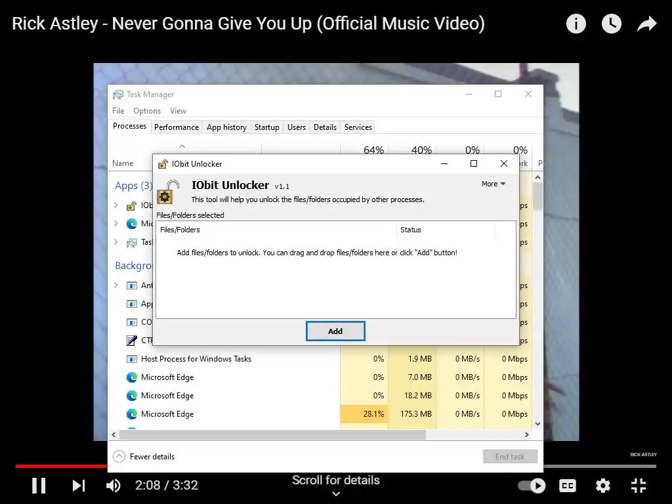Click the horizontal scrollbar left arrow
The height and width of the screenshot is (504, 672).
[114, 435]
